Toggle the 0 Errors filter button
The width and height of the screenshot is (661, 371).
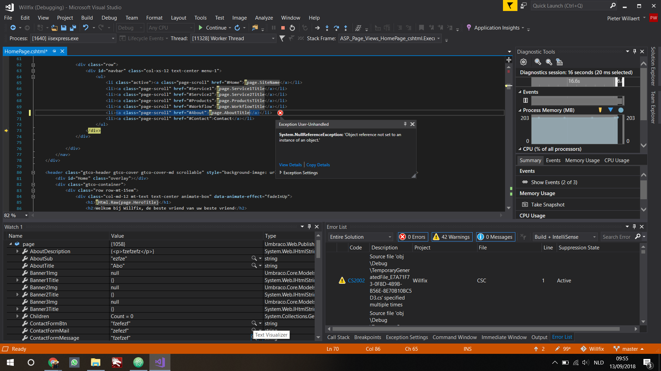(412, 237)
